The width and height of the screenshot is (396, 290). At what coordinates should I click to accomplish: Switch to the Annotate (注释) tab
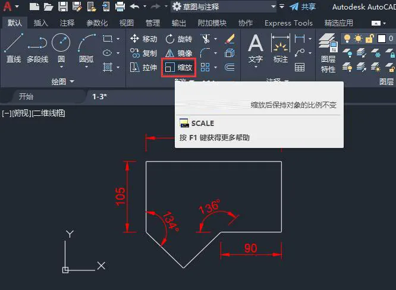point(67,23)
